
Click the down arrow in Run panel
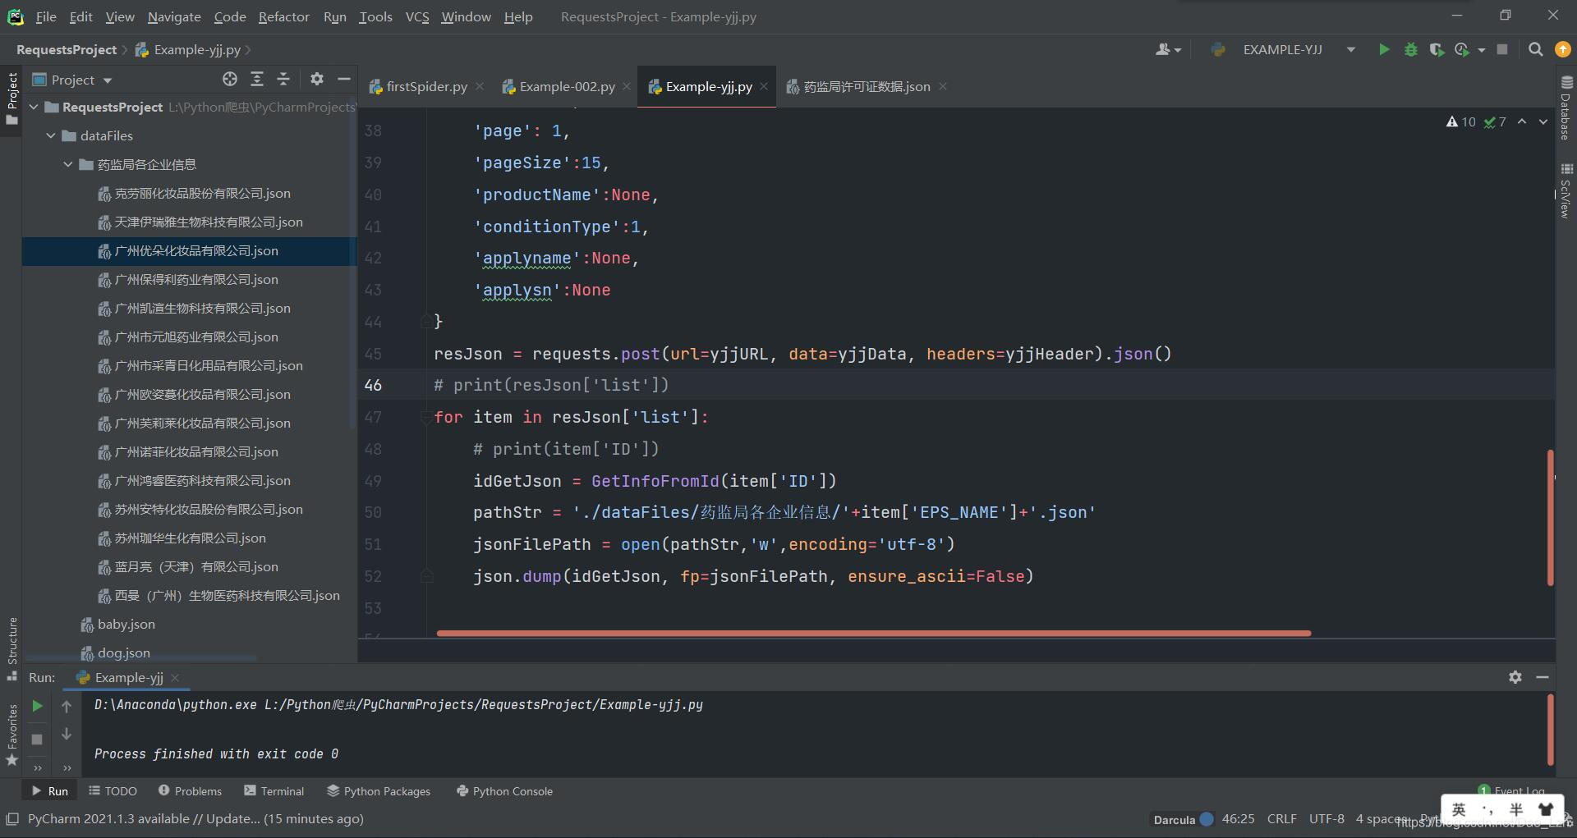pyautogui.click(x=67, y=735)
